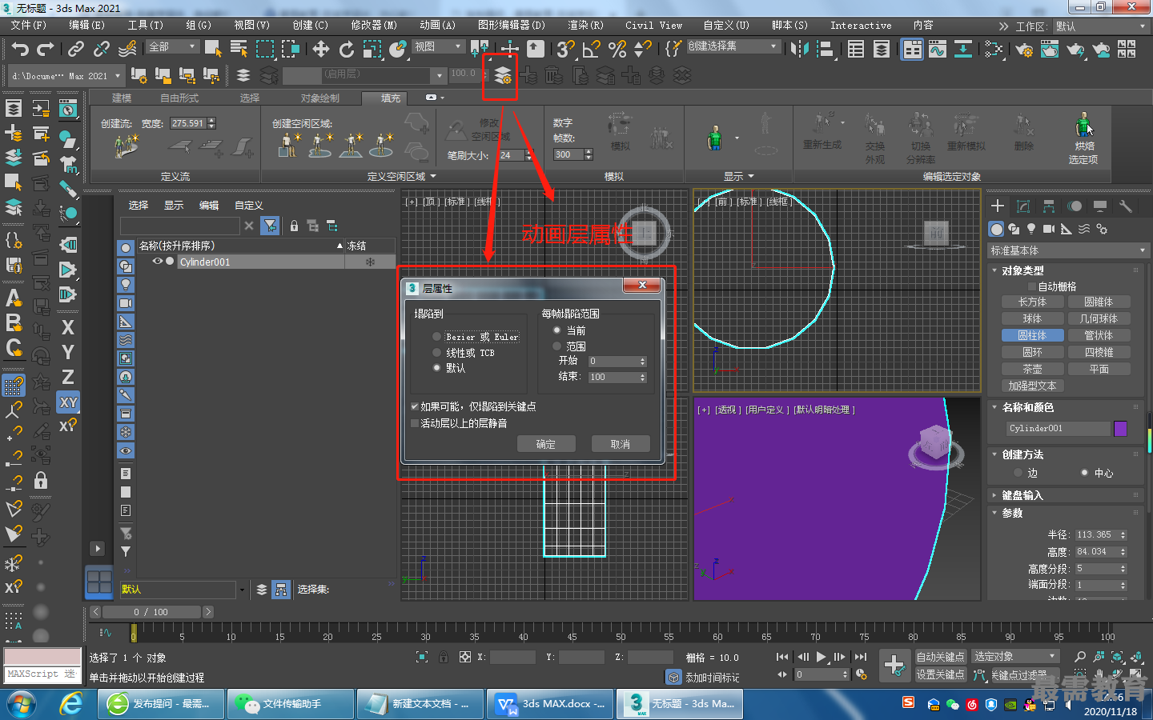Select the Center creation method radio

click(1085, 473)
